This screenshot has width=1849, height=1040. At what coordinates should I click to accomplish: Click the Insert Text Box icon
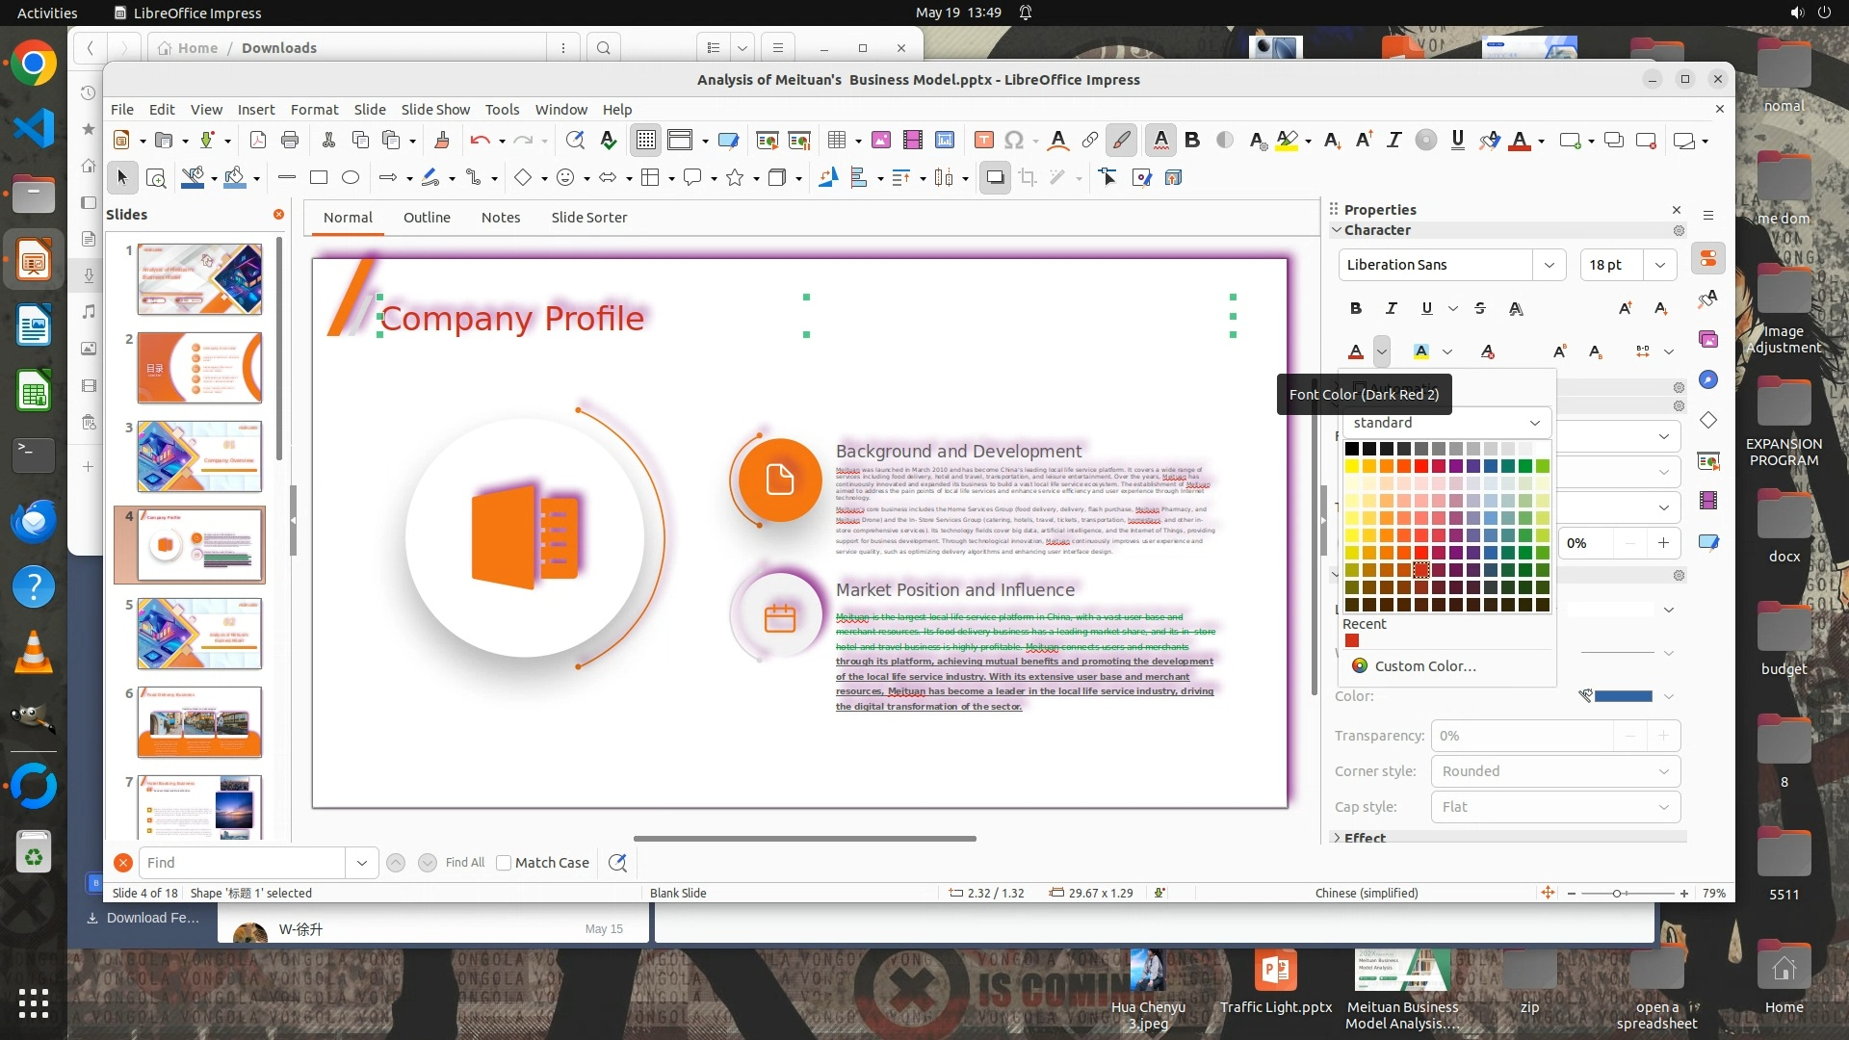coord(983,141)
